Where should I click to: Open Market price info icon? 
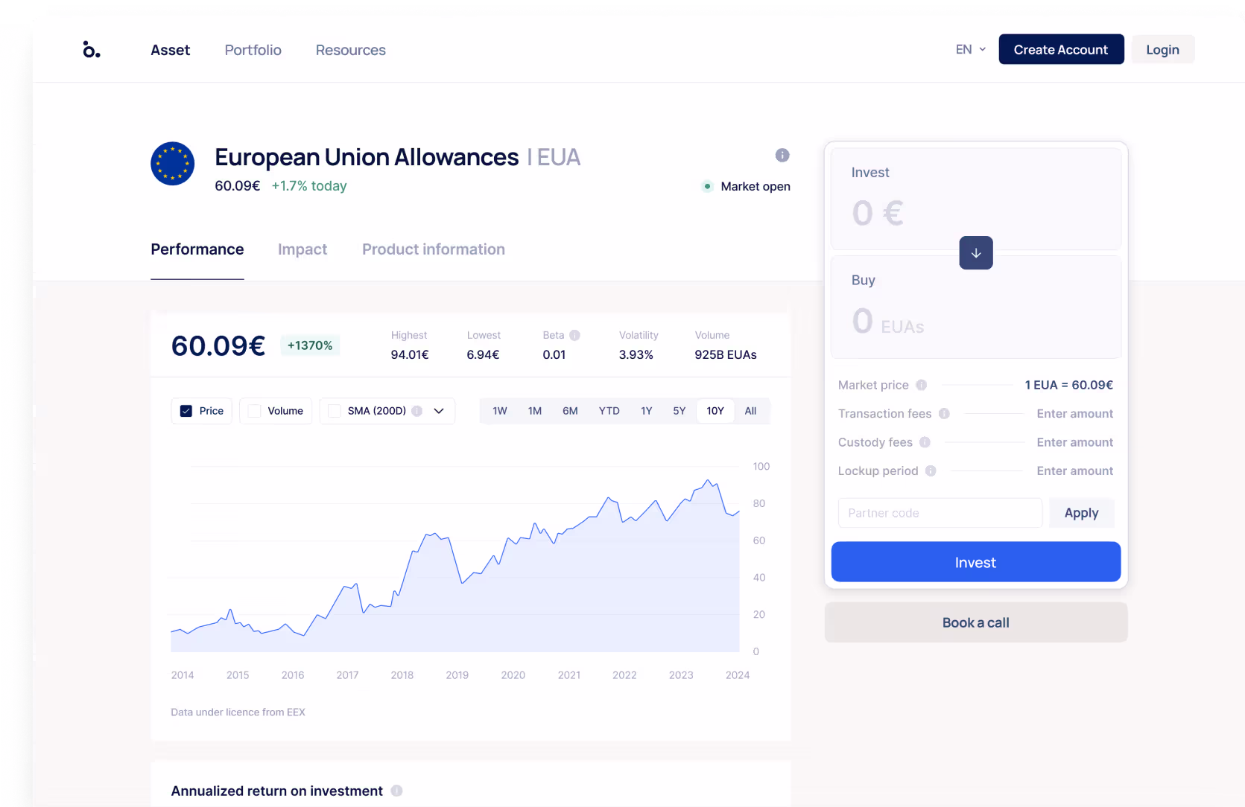click(921, 385)
